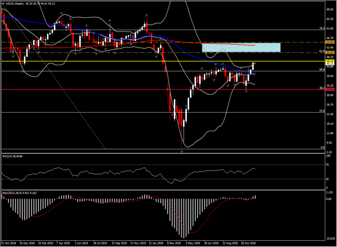Click the 0.0 Fibonacci level label
Screen dimensions: 337x247
click(323, 148)
